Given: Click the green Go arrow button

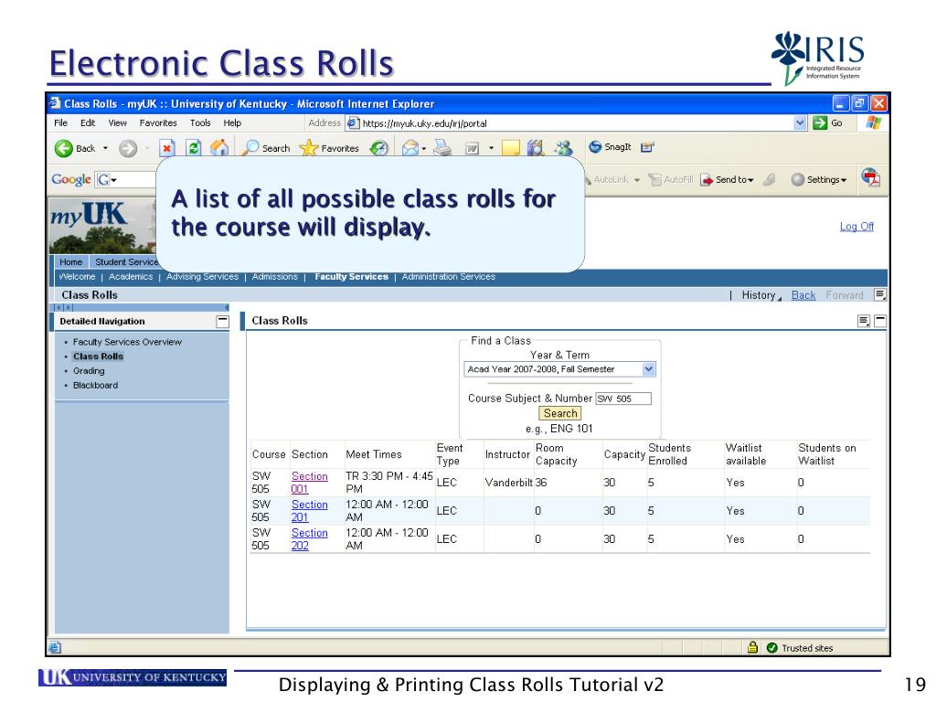Looking at the screenshot, I should point(820,123).
